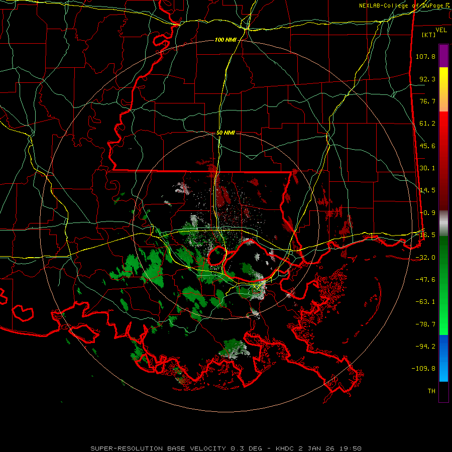Screen dimensions: 452x452
Task: Click the -63.1 velocity scale value
Action: coord(425,302)
